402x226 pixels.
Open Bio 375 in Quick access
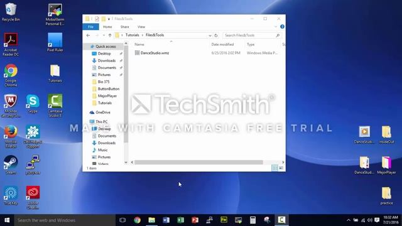(x=101, y=82)
